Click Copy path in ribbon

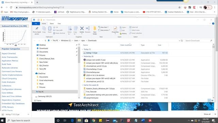[x=58, y=30]
